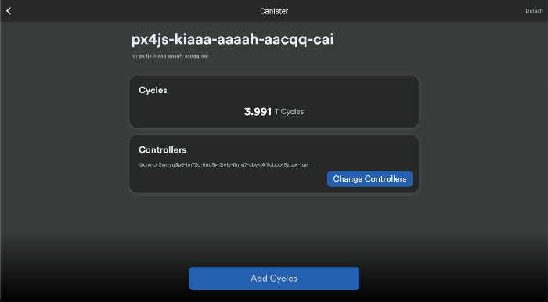Select the Canister page title
The width and height of the screenshot is (548, 302).
coord(274,11)
